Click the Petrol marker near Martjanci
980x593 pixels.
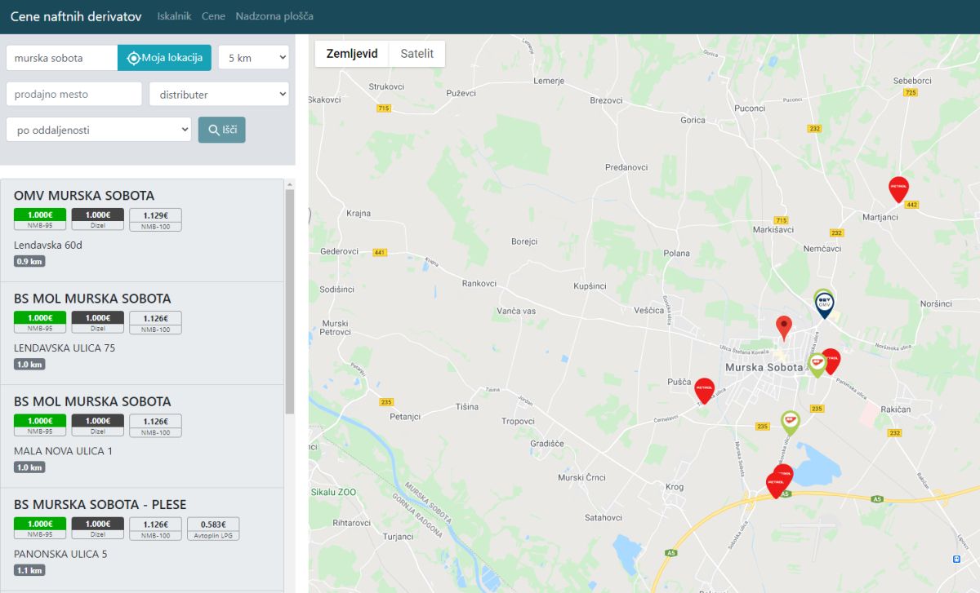(x=898, y=188)
